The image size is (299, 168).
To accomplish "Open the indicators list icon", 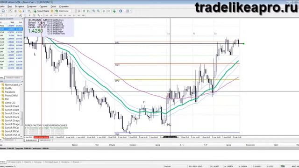I will click(114, 11).
